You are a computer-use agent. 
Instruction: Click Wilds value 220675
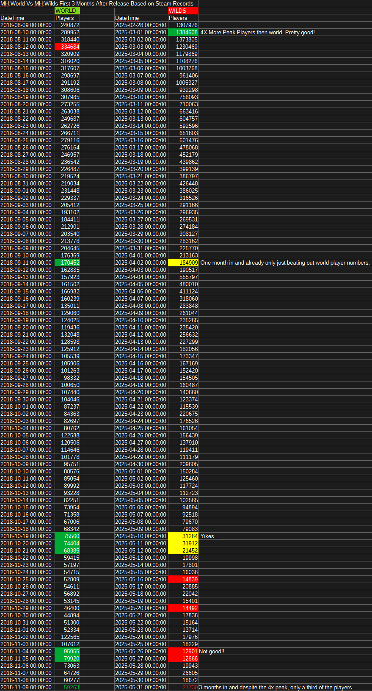tap(183, 414)
